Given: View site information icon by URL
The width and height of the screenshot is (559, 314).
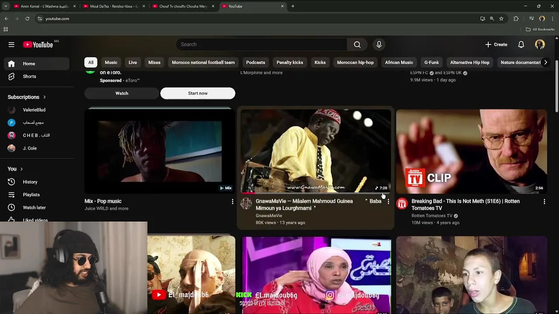Looking at the screenshot, I should point(40,19).
